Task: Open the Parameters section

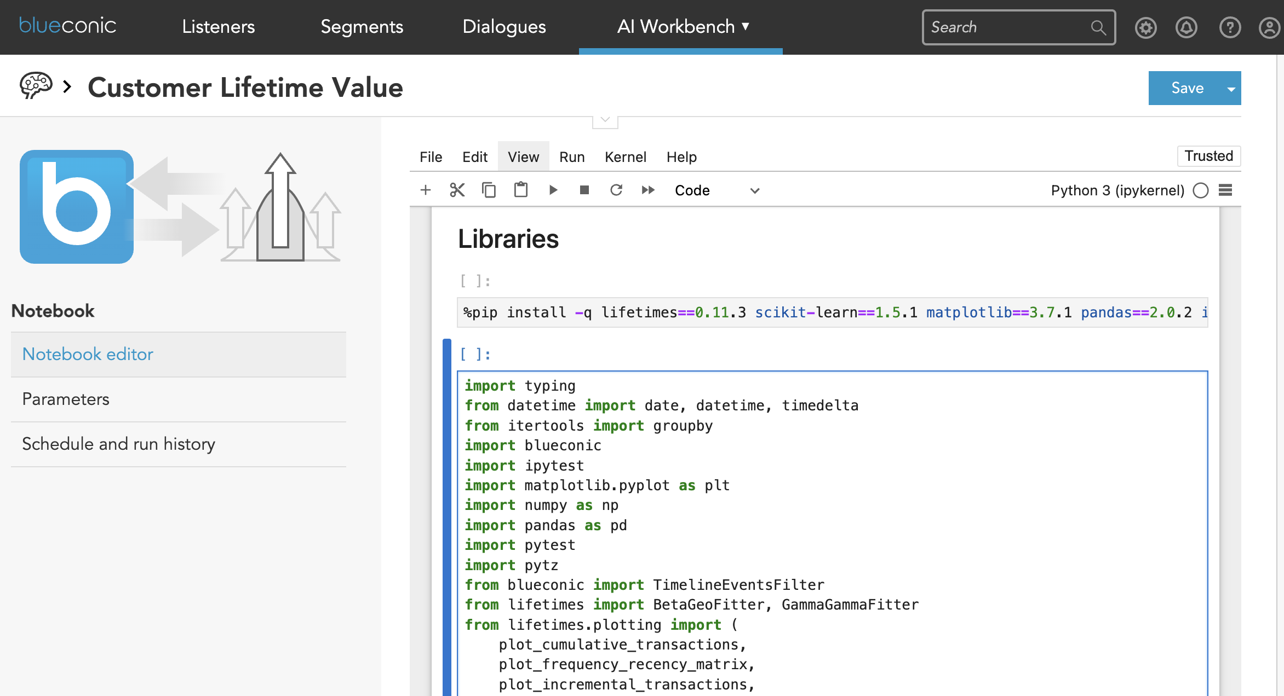Action: (x=179, y=399)
